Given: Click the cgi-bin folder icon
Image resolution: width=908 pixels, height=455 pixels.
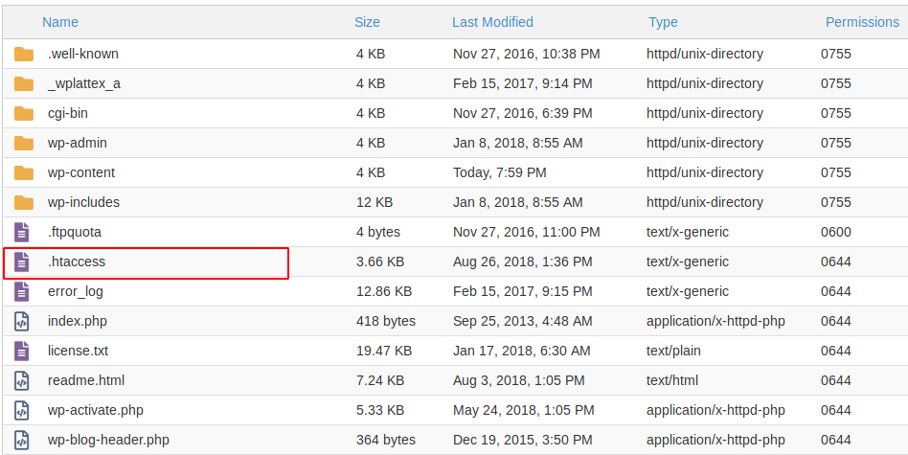Looking at the screenshot, I should coord(24,113).
